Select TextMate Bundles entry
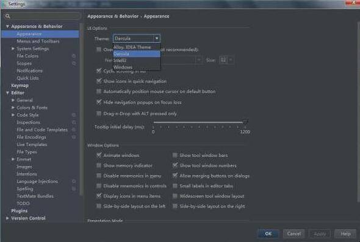360x242 pixels. (35, 196)
